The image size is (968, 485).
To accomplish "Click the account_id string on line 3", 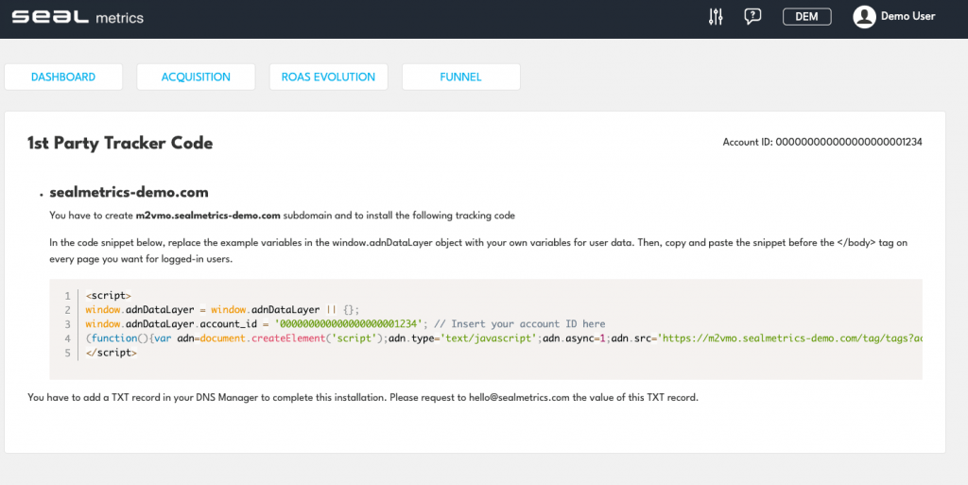I will point(348,324).
